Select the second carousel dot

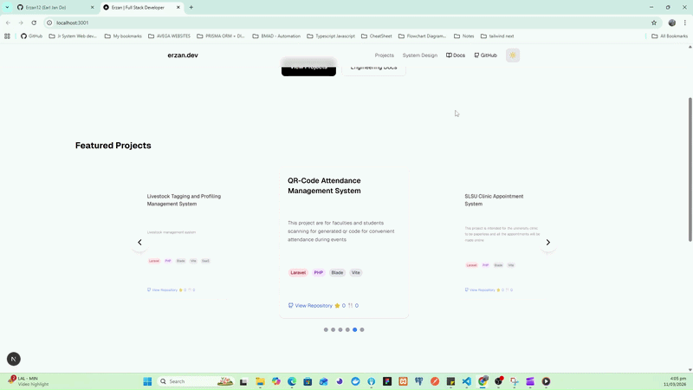[334, 330]
